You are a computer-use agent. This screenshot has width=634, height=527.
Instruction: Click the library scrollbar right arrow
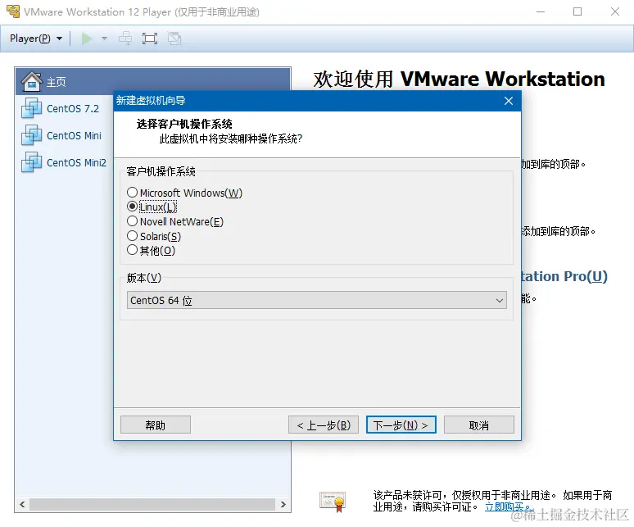tap(283, 504)
